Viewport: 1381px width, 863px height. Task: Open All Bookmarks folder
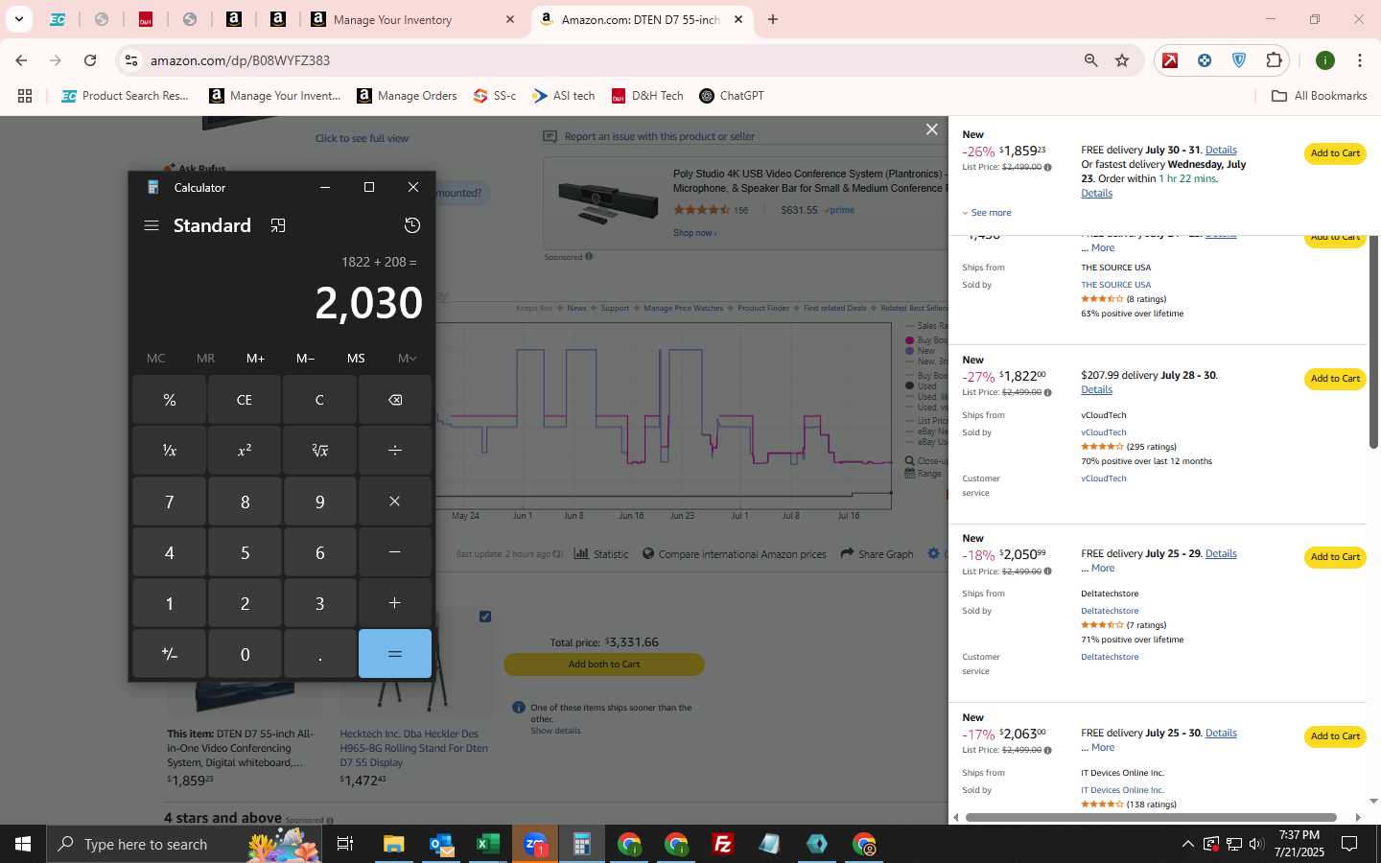click(x=1320, y=96)
